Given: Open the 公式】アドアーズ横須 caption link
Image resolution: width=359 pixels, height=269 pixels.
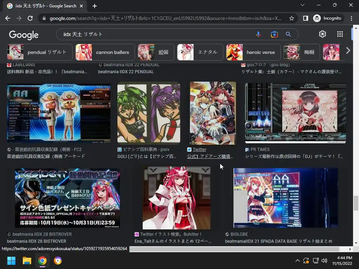Looking at the screenshot, I should click(210, 157).
